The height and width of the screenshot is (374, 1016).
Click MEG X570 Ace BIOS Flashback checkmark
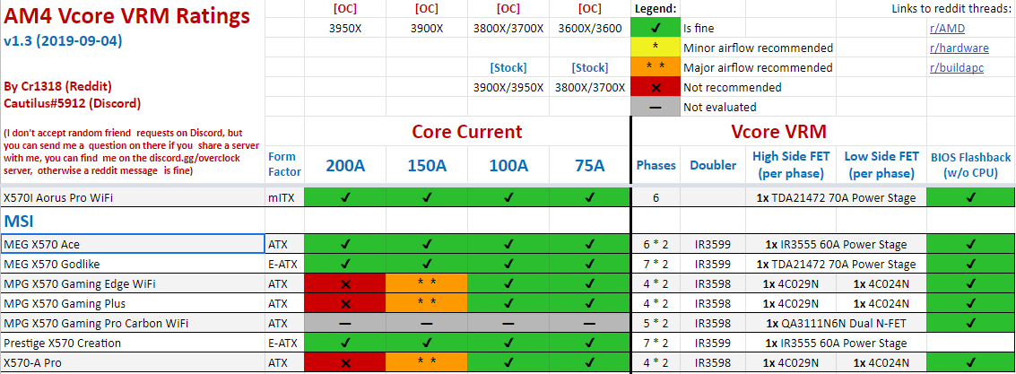click(970, 244)
